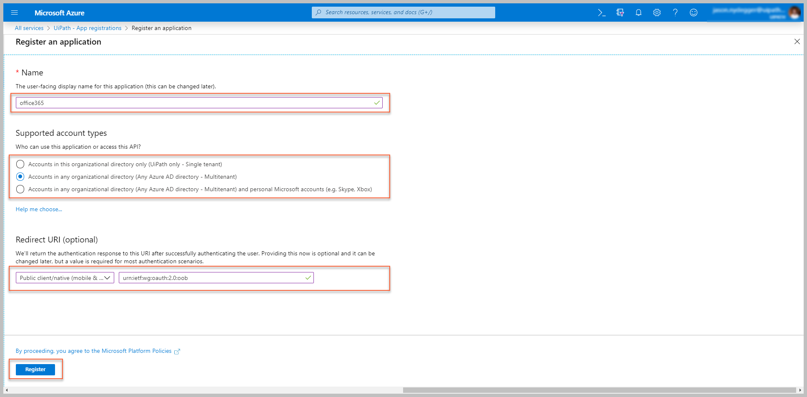Viewport: 807px width, 397px height.
Task: Click the Register an application breadcrumb text
Action: tap(162, 28)
